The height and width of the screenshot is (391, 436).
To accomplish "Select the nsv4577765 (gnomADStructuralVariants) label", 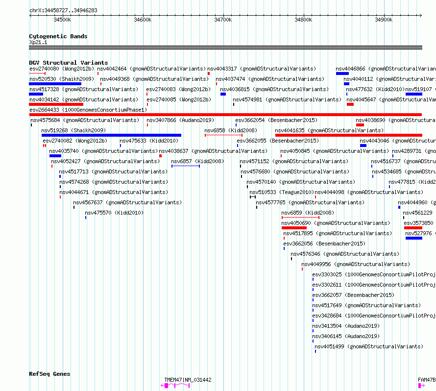I will coord(310,202).
